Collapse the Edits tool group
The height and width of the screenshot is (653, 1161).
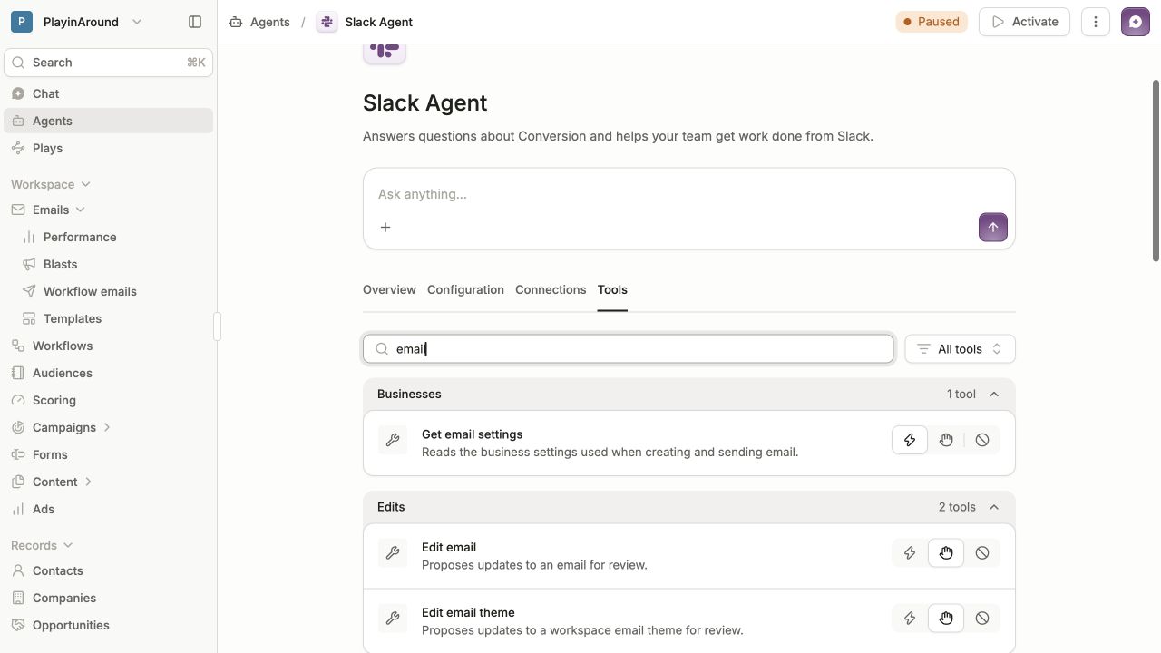(994, 507)
